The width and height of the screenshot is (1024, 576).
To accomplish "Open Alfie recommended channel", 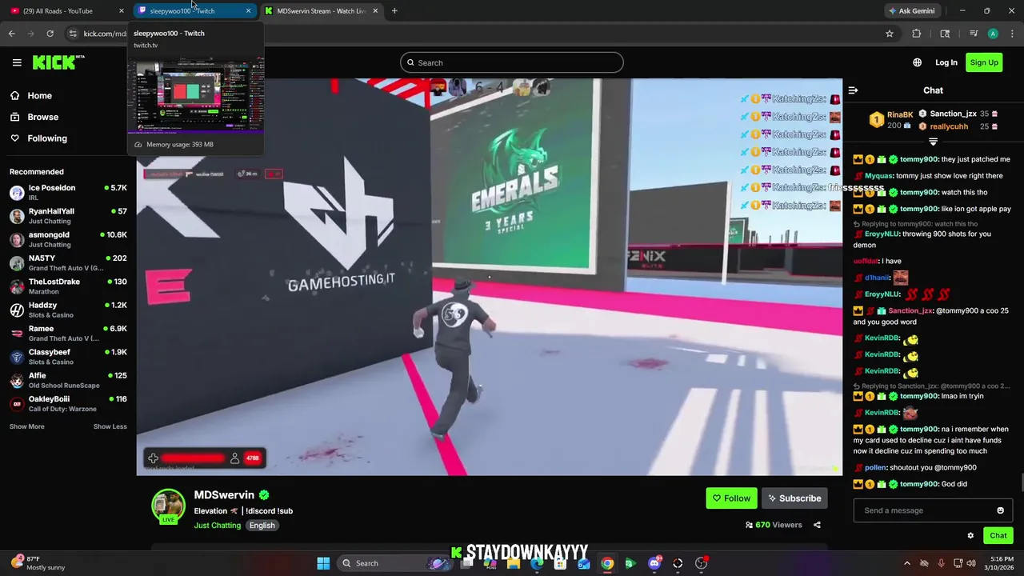I will pos(68,380).
